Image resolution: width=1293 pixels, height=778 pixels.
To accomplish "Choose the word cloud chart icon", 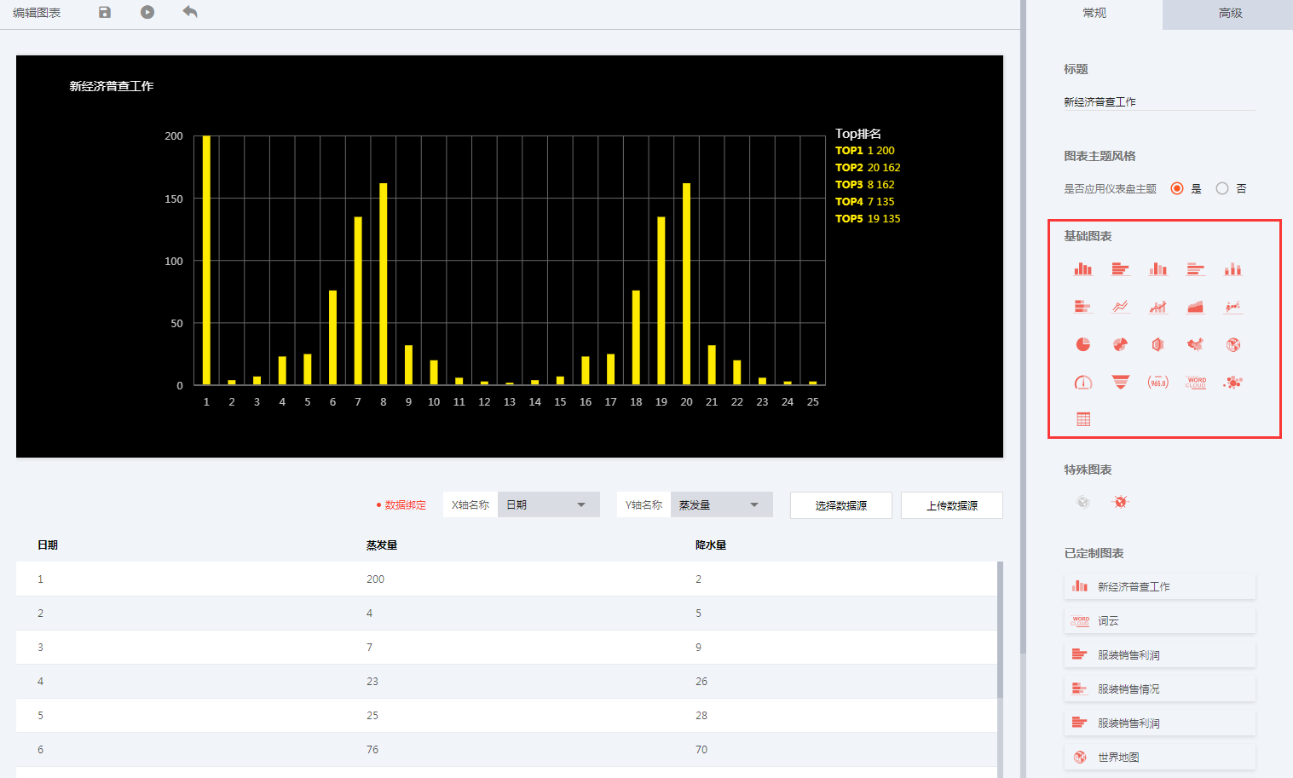I will [1196, 383].
